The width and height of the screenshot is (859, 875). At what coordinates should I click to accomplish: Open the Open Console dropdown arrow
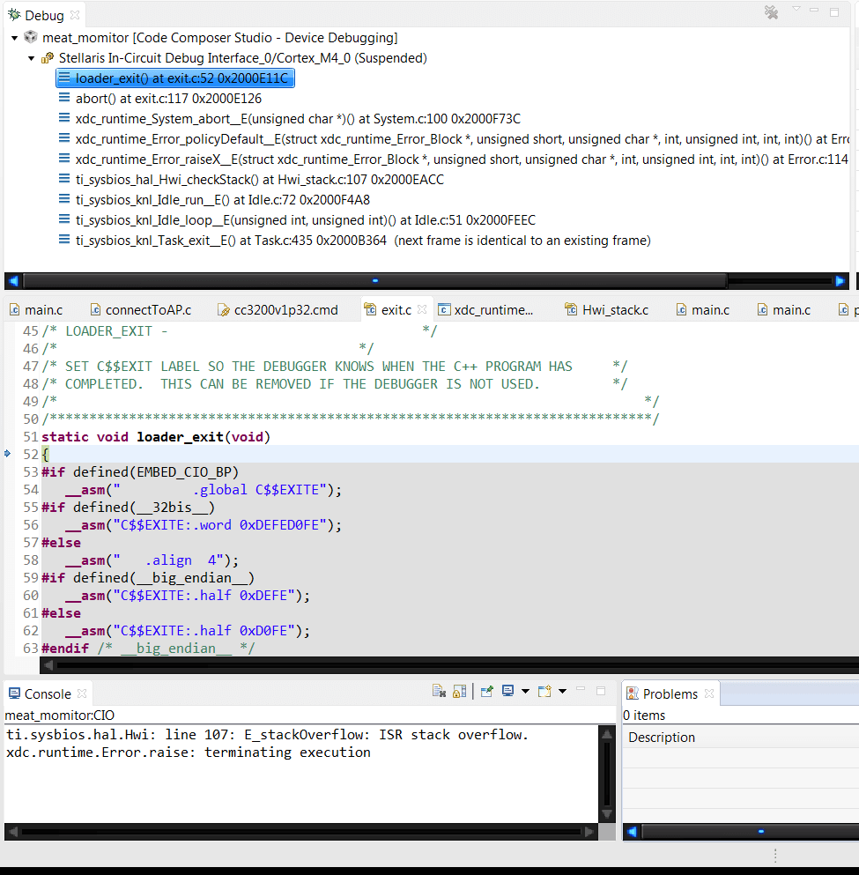pyautogui.click(x=562, y=691)
